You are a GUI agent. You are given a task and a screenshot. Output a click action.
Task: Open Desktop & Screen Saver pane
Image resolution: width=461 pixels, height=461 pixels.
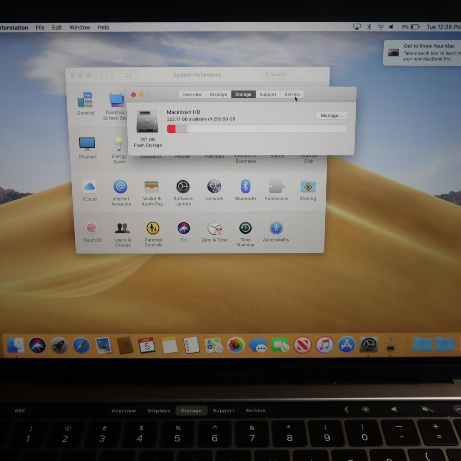117,100
